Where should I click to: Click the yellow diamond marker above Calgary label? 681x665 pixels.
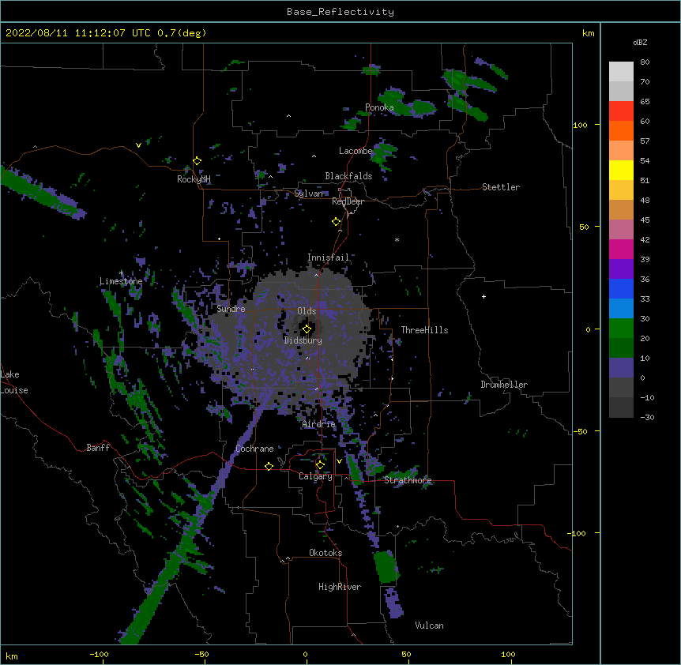320,465
